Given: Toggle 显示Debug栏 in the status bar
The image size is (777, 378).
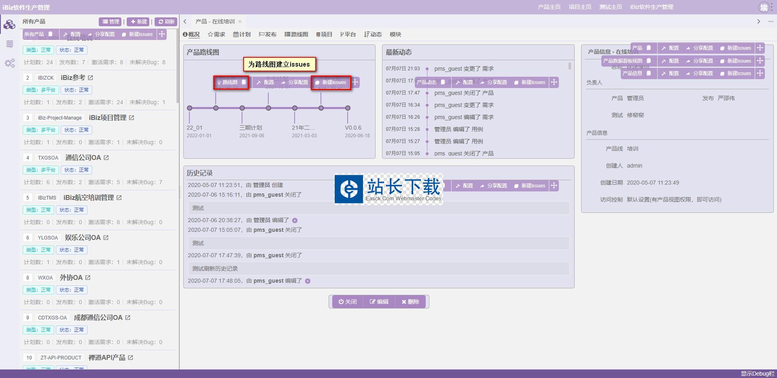Looking at the screenshot, I should (x=757, y=374).
